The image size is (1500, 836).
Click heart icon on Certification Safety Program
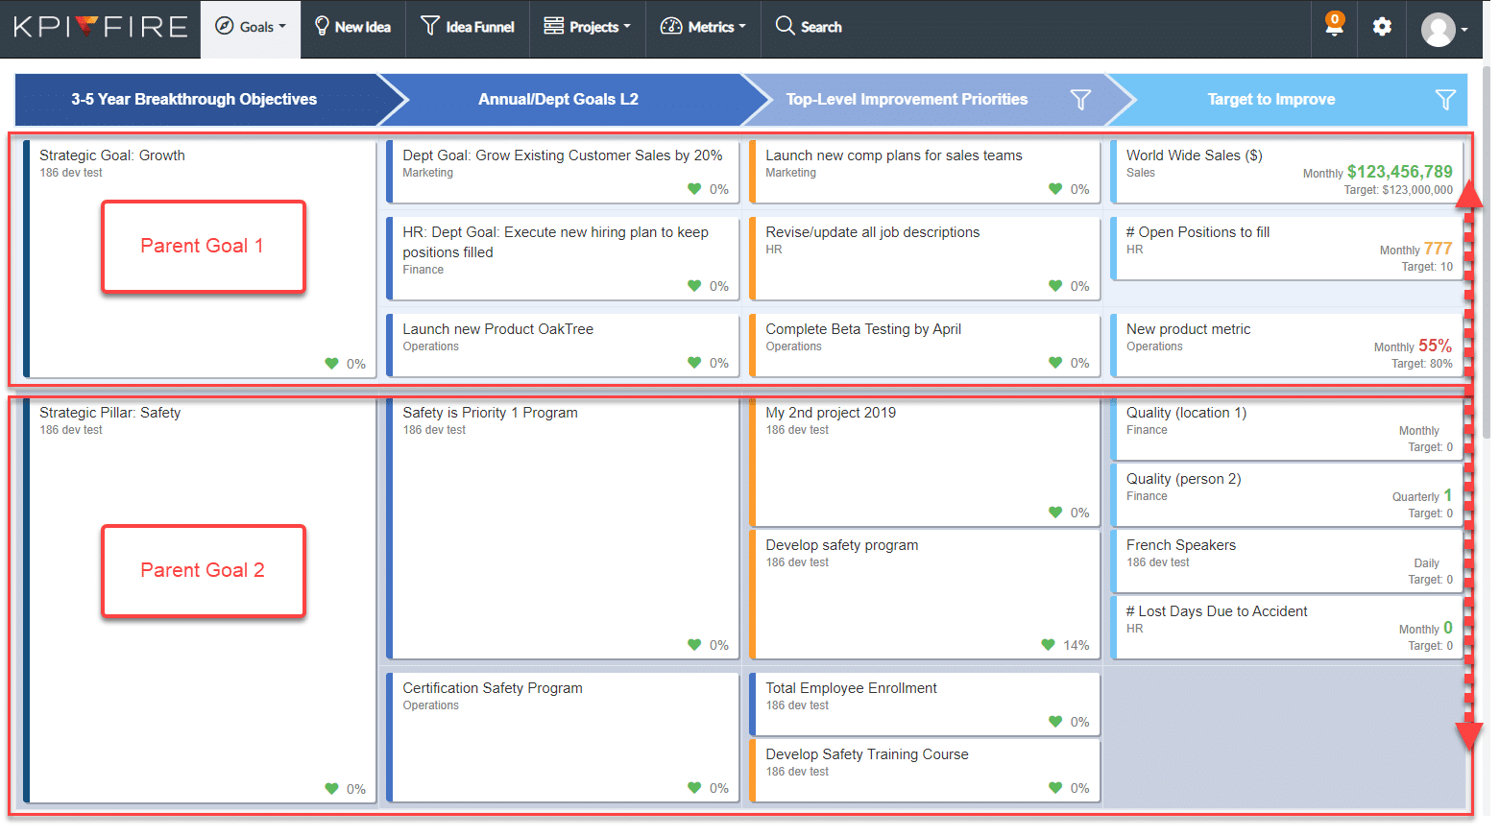pyautogui.click(x=694, y=788)
